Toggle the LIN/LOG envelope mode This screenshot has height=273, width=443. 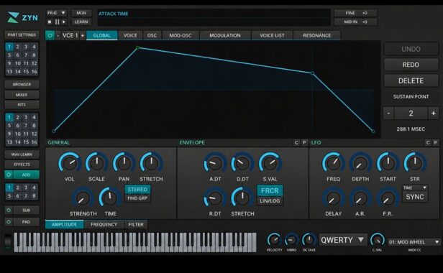click(270, 201)
